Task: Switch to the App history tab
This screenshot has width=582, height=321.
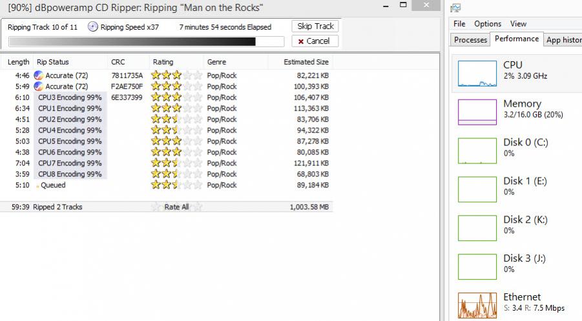Action: point(563,40)
